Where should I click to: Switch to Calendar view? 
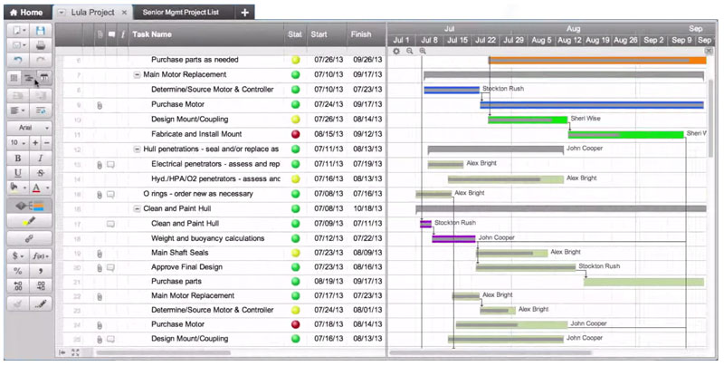44,78
